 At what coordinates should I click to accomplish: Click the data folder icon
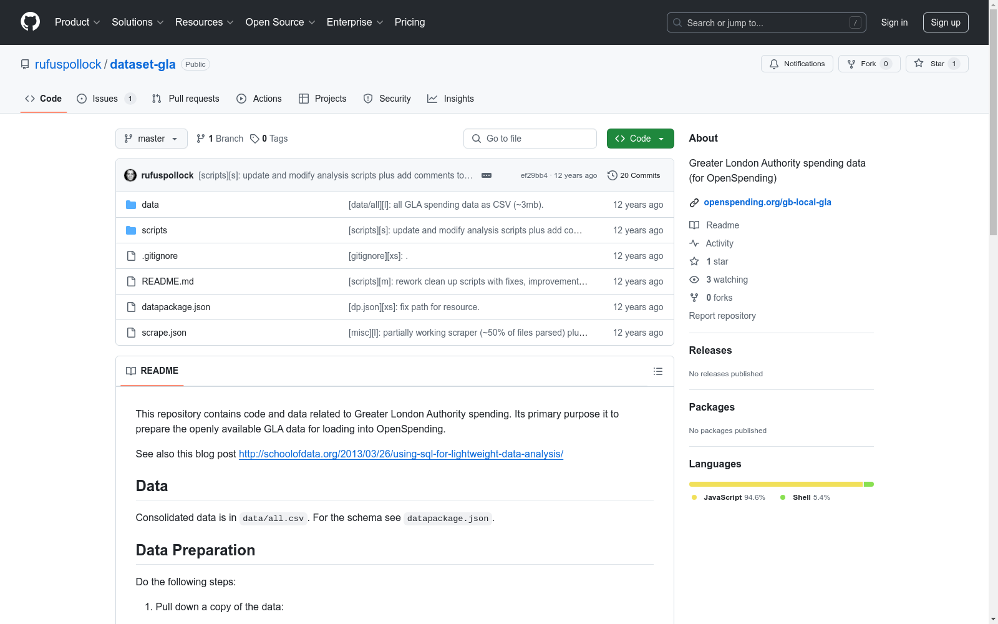pos(131,205)
